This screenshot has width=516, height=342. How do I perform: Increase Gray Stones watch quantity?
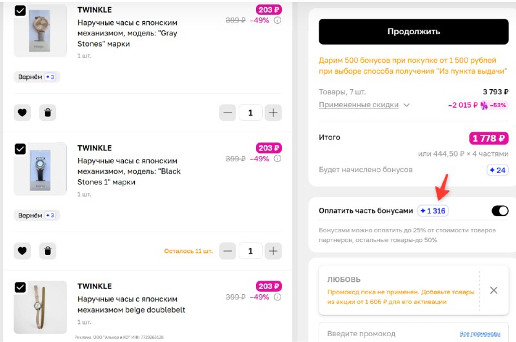coord(273,113)
